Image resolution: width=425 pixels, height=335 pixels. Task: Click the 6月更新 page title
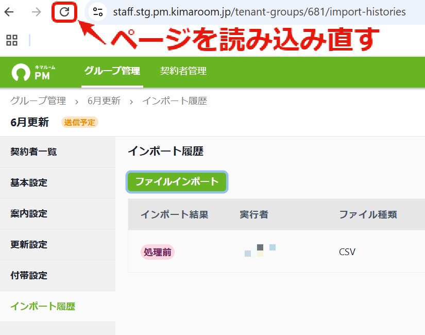click(29, 122)
